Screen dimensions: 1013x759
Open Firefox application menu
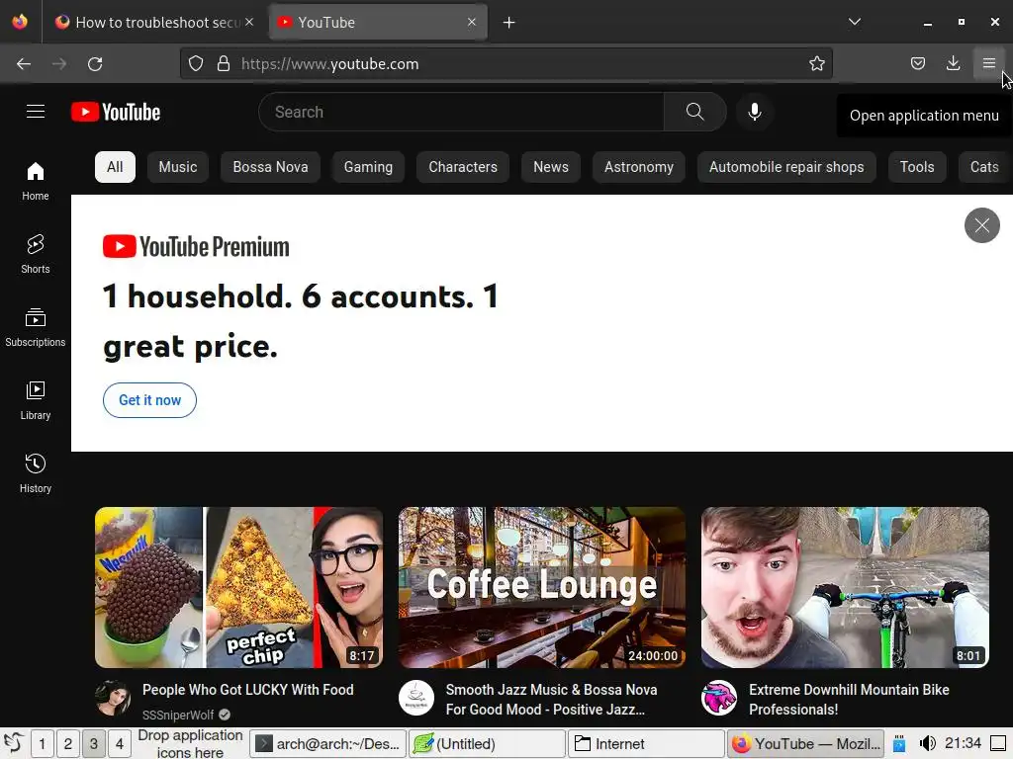(988, 63)
